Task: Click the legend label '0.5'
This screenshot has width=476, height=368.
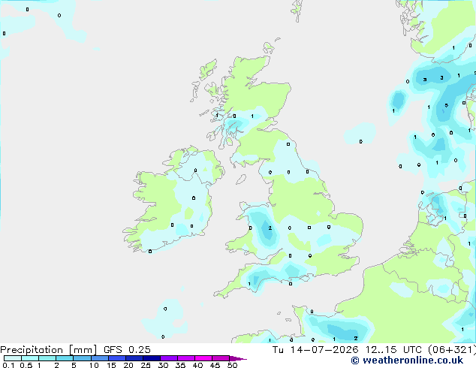Action: coord(26,365)
